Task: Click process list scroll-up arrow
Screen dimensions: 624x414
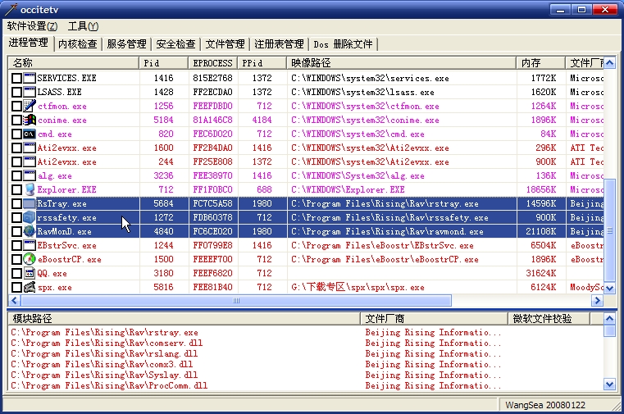Action: coord(609,63)
